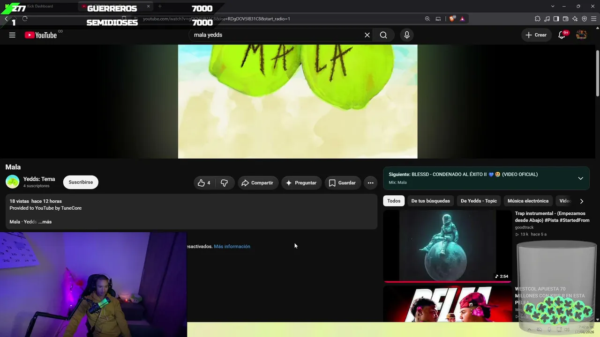This screenshot has height=337, width=600.
Task: Select the 'De Yedds - Topic' chip
Action: [x=479, y=201]
